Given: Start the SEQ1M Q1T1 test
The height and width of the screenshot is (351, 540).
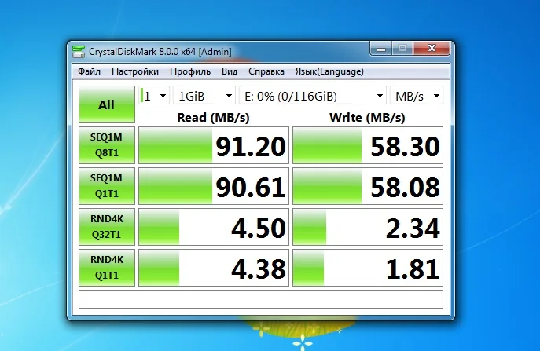Looking at the screenshot, I should coord(107,186).
